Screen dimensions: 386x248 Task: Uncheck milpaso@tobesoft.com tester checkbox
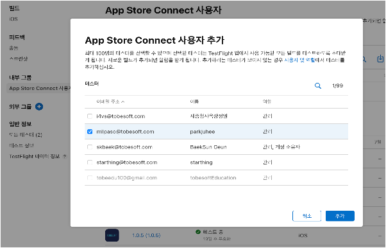(x=90, y=132)
